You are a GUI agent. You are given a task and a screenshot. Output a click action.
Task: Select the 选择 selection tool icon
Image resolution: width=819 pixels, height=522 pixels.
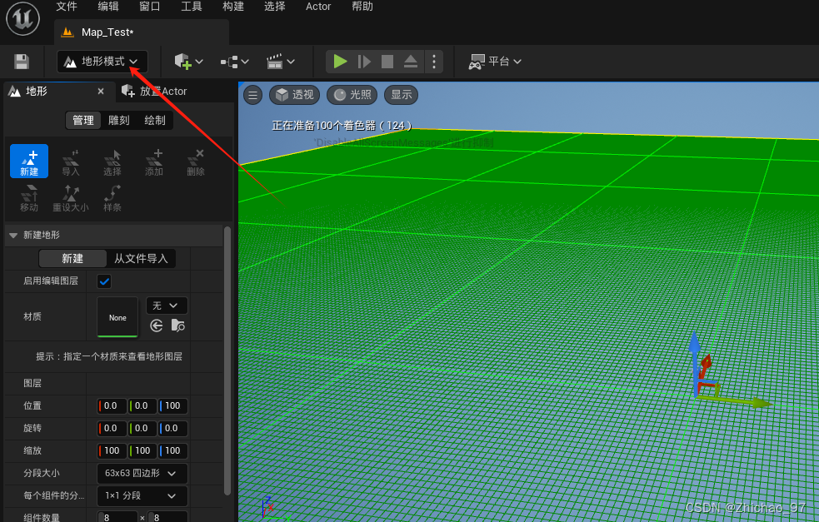[112, 162]
